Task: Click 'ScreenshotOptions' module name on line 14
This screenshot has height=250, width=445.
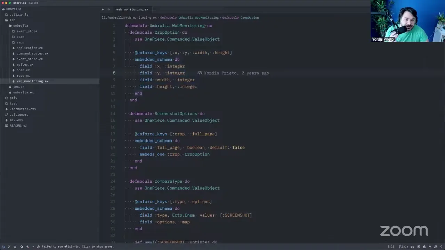Action: coord(176,114)
